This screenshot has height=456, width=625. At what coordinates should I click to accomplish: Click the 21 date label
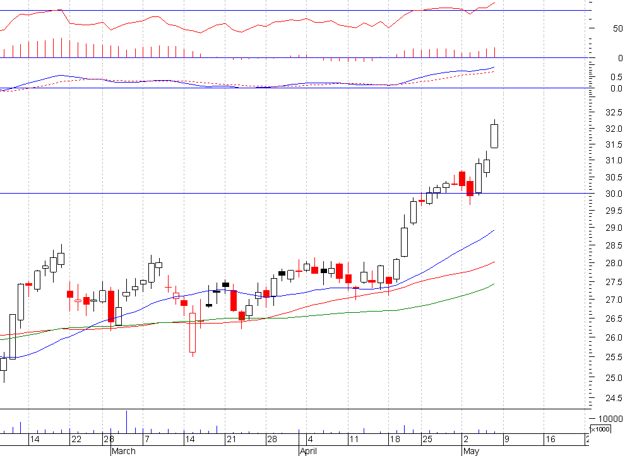pos(231,439)
